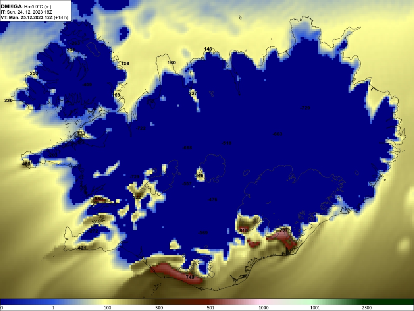Viewport: 414px width, 311px height.
Task: Click the 1001 label on the color scale
Action: [x=315, y=308]
